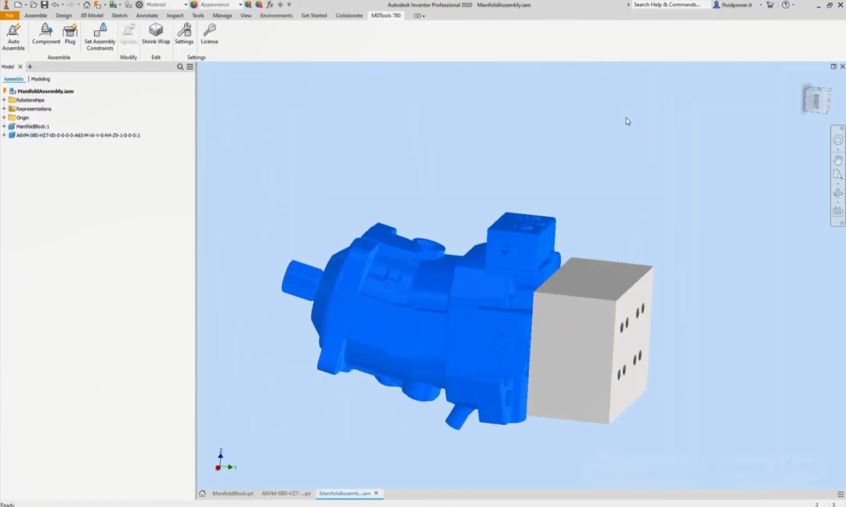Switch to A6VM-080-HZ7 document tab
The height and width of the screenshot is (507, 846).
tap(286, 493)
